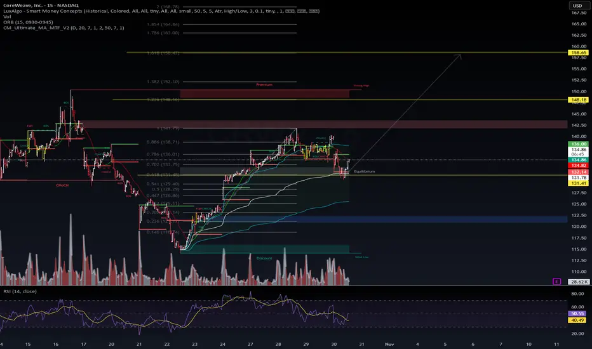Screen dimensions: 592x349
Task: Click the Vol indicator legend
Action: (x=7, y=16)
